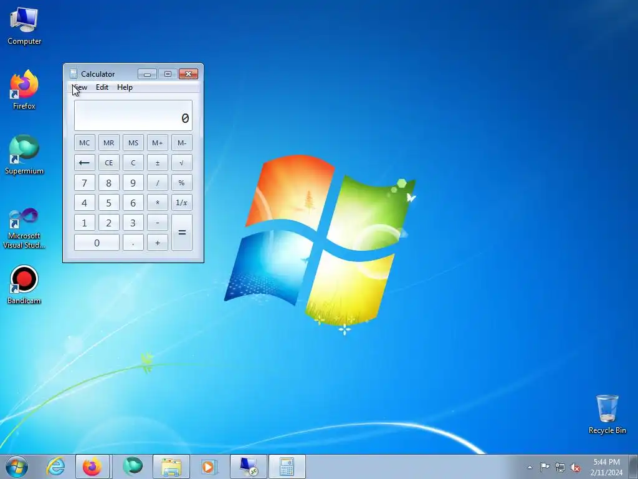Click the 9 key
This screenshot has height=479, width=638.
133,183
